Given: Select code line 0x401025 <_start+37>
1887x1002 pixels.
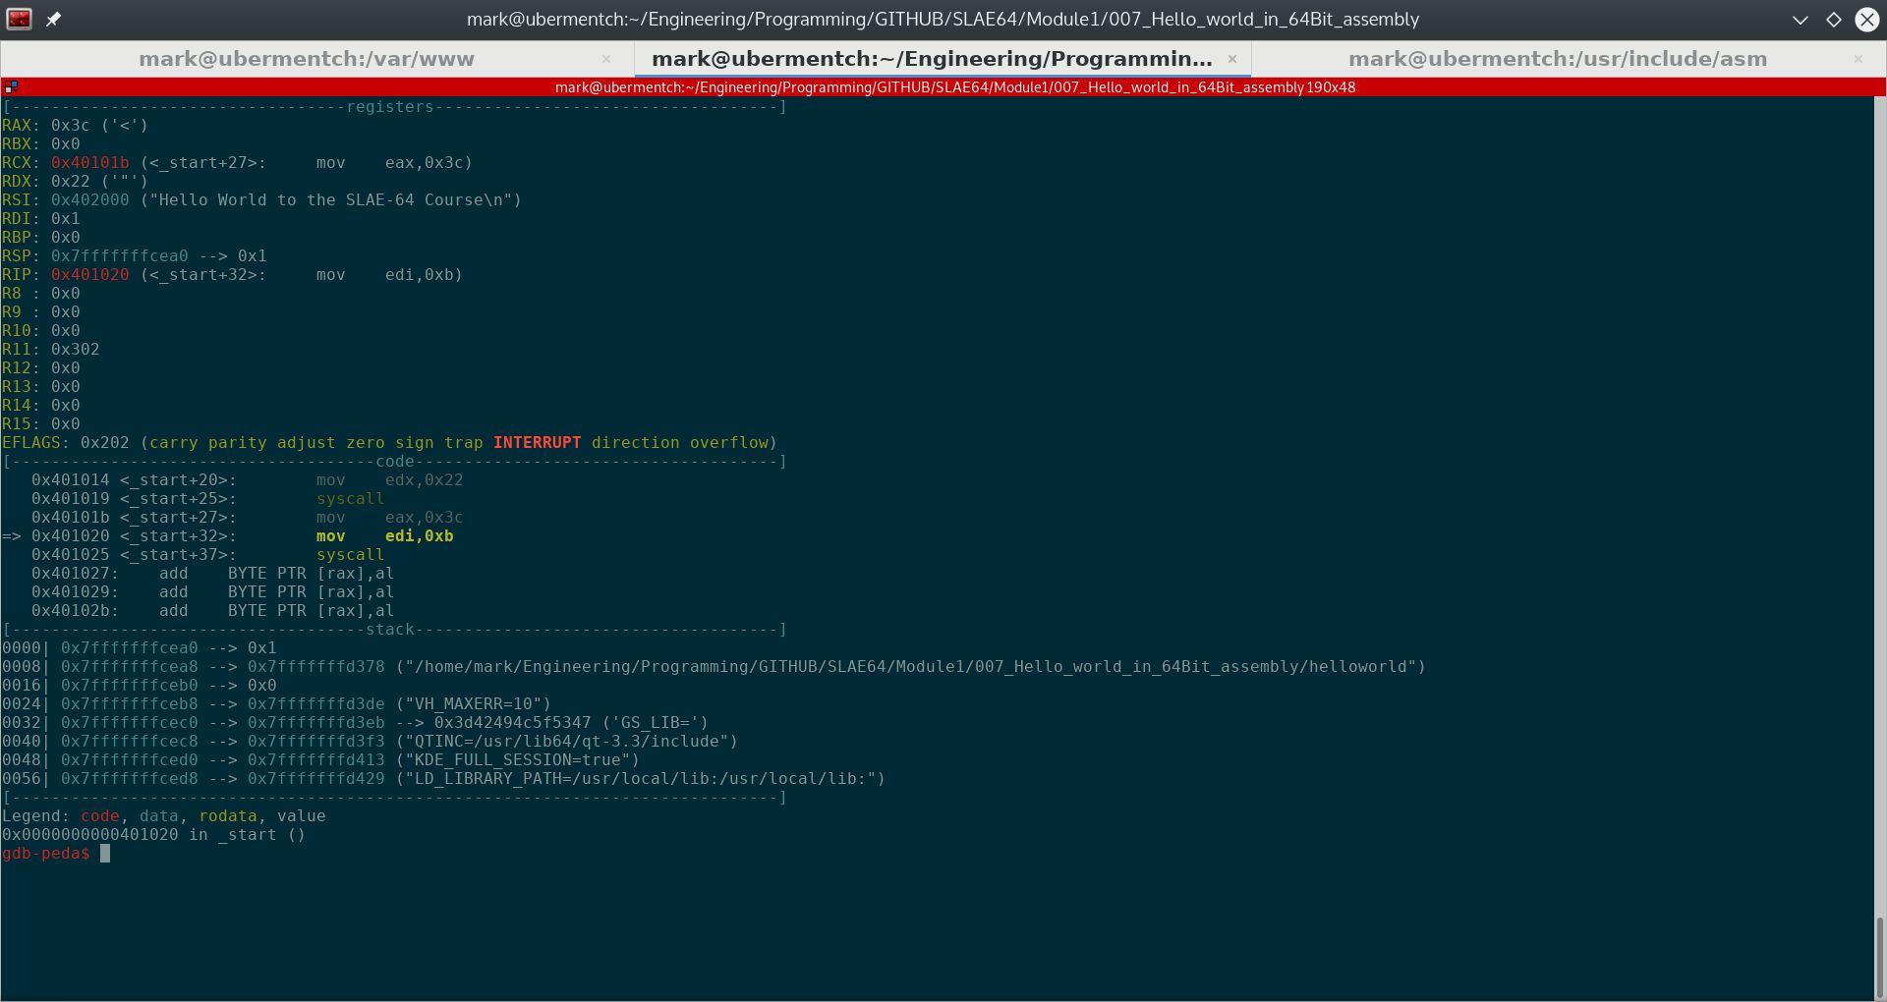Looking at the screenshot, I should tap(207, 555).
